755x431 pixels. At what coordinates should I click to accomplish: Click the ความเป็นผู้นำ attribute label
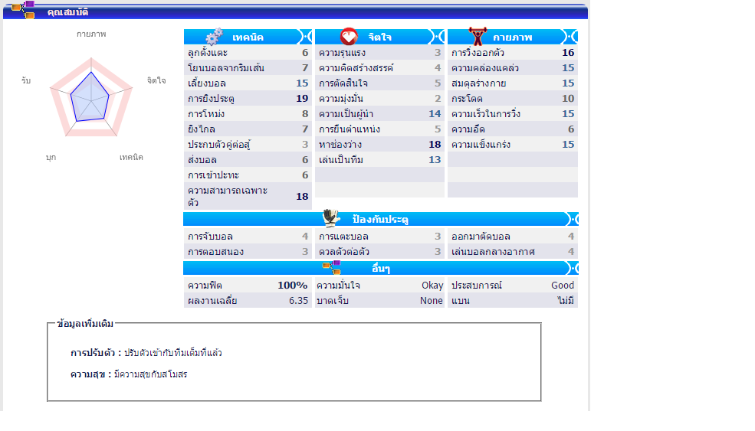(x=346, y=114)
